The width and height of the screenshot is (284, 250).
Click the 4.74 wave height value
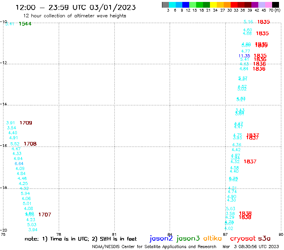coord(232,192)
